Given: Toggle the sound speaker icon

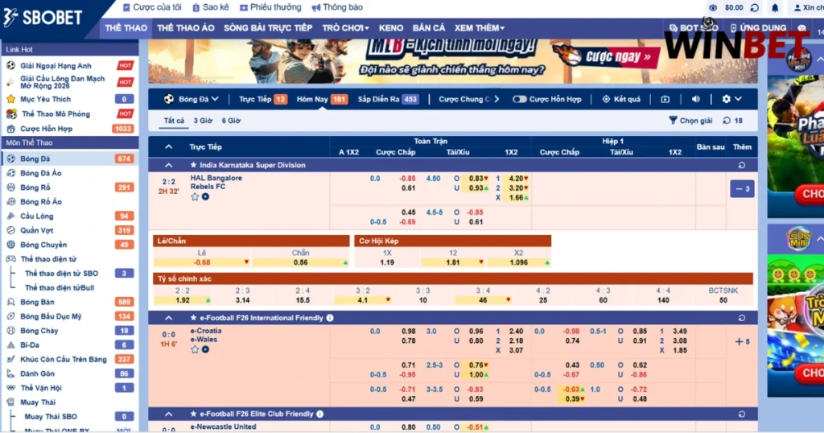Looking at the screenshot, I should point(696,99).
